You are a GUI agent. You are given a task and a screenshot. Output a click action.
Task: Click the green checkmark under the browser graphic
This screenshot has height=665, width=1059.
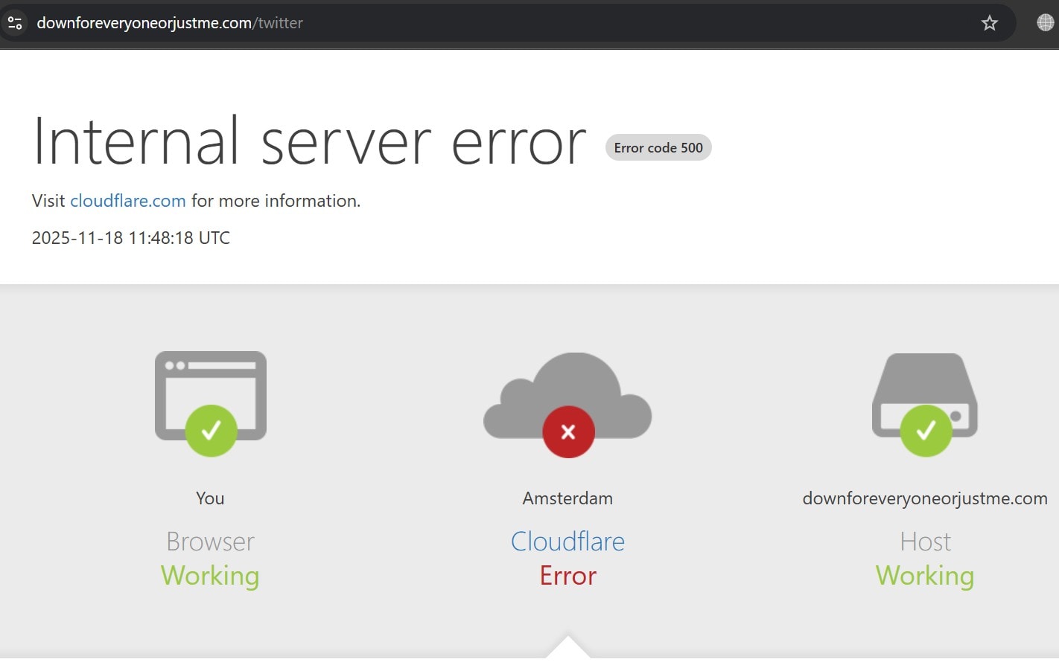(211, 431)
